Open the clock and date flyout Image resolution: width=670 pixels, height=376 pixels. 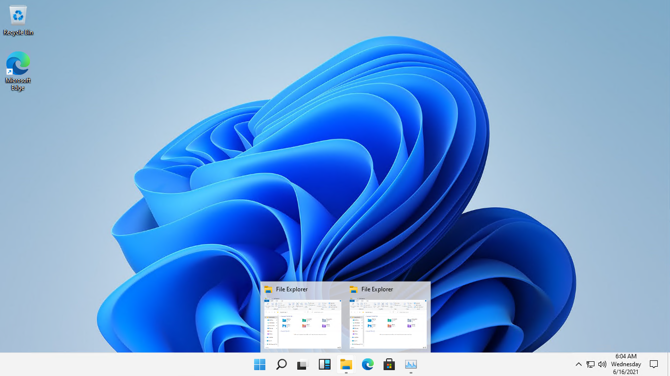click(626, 364)
